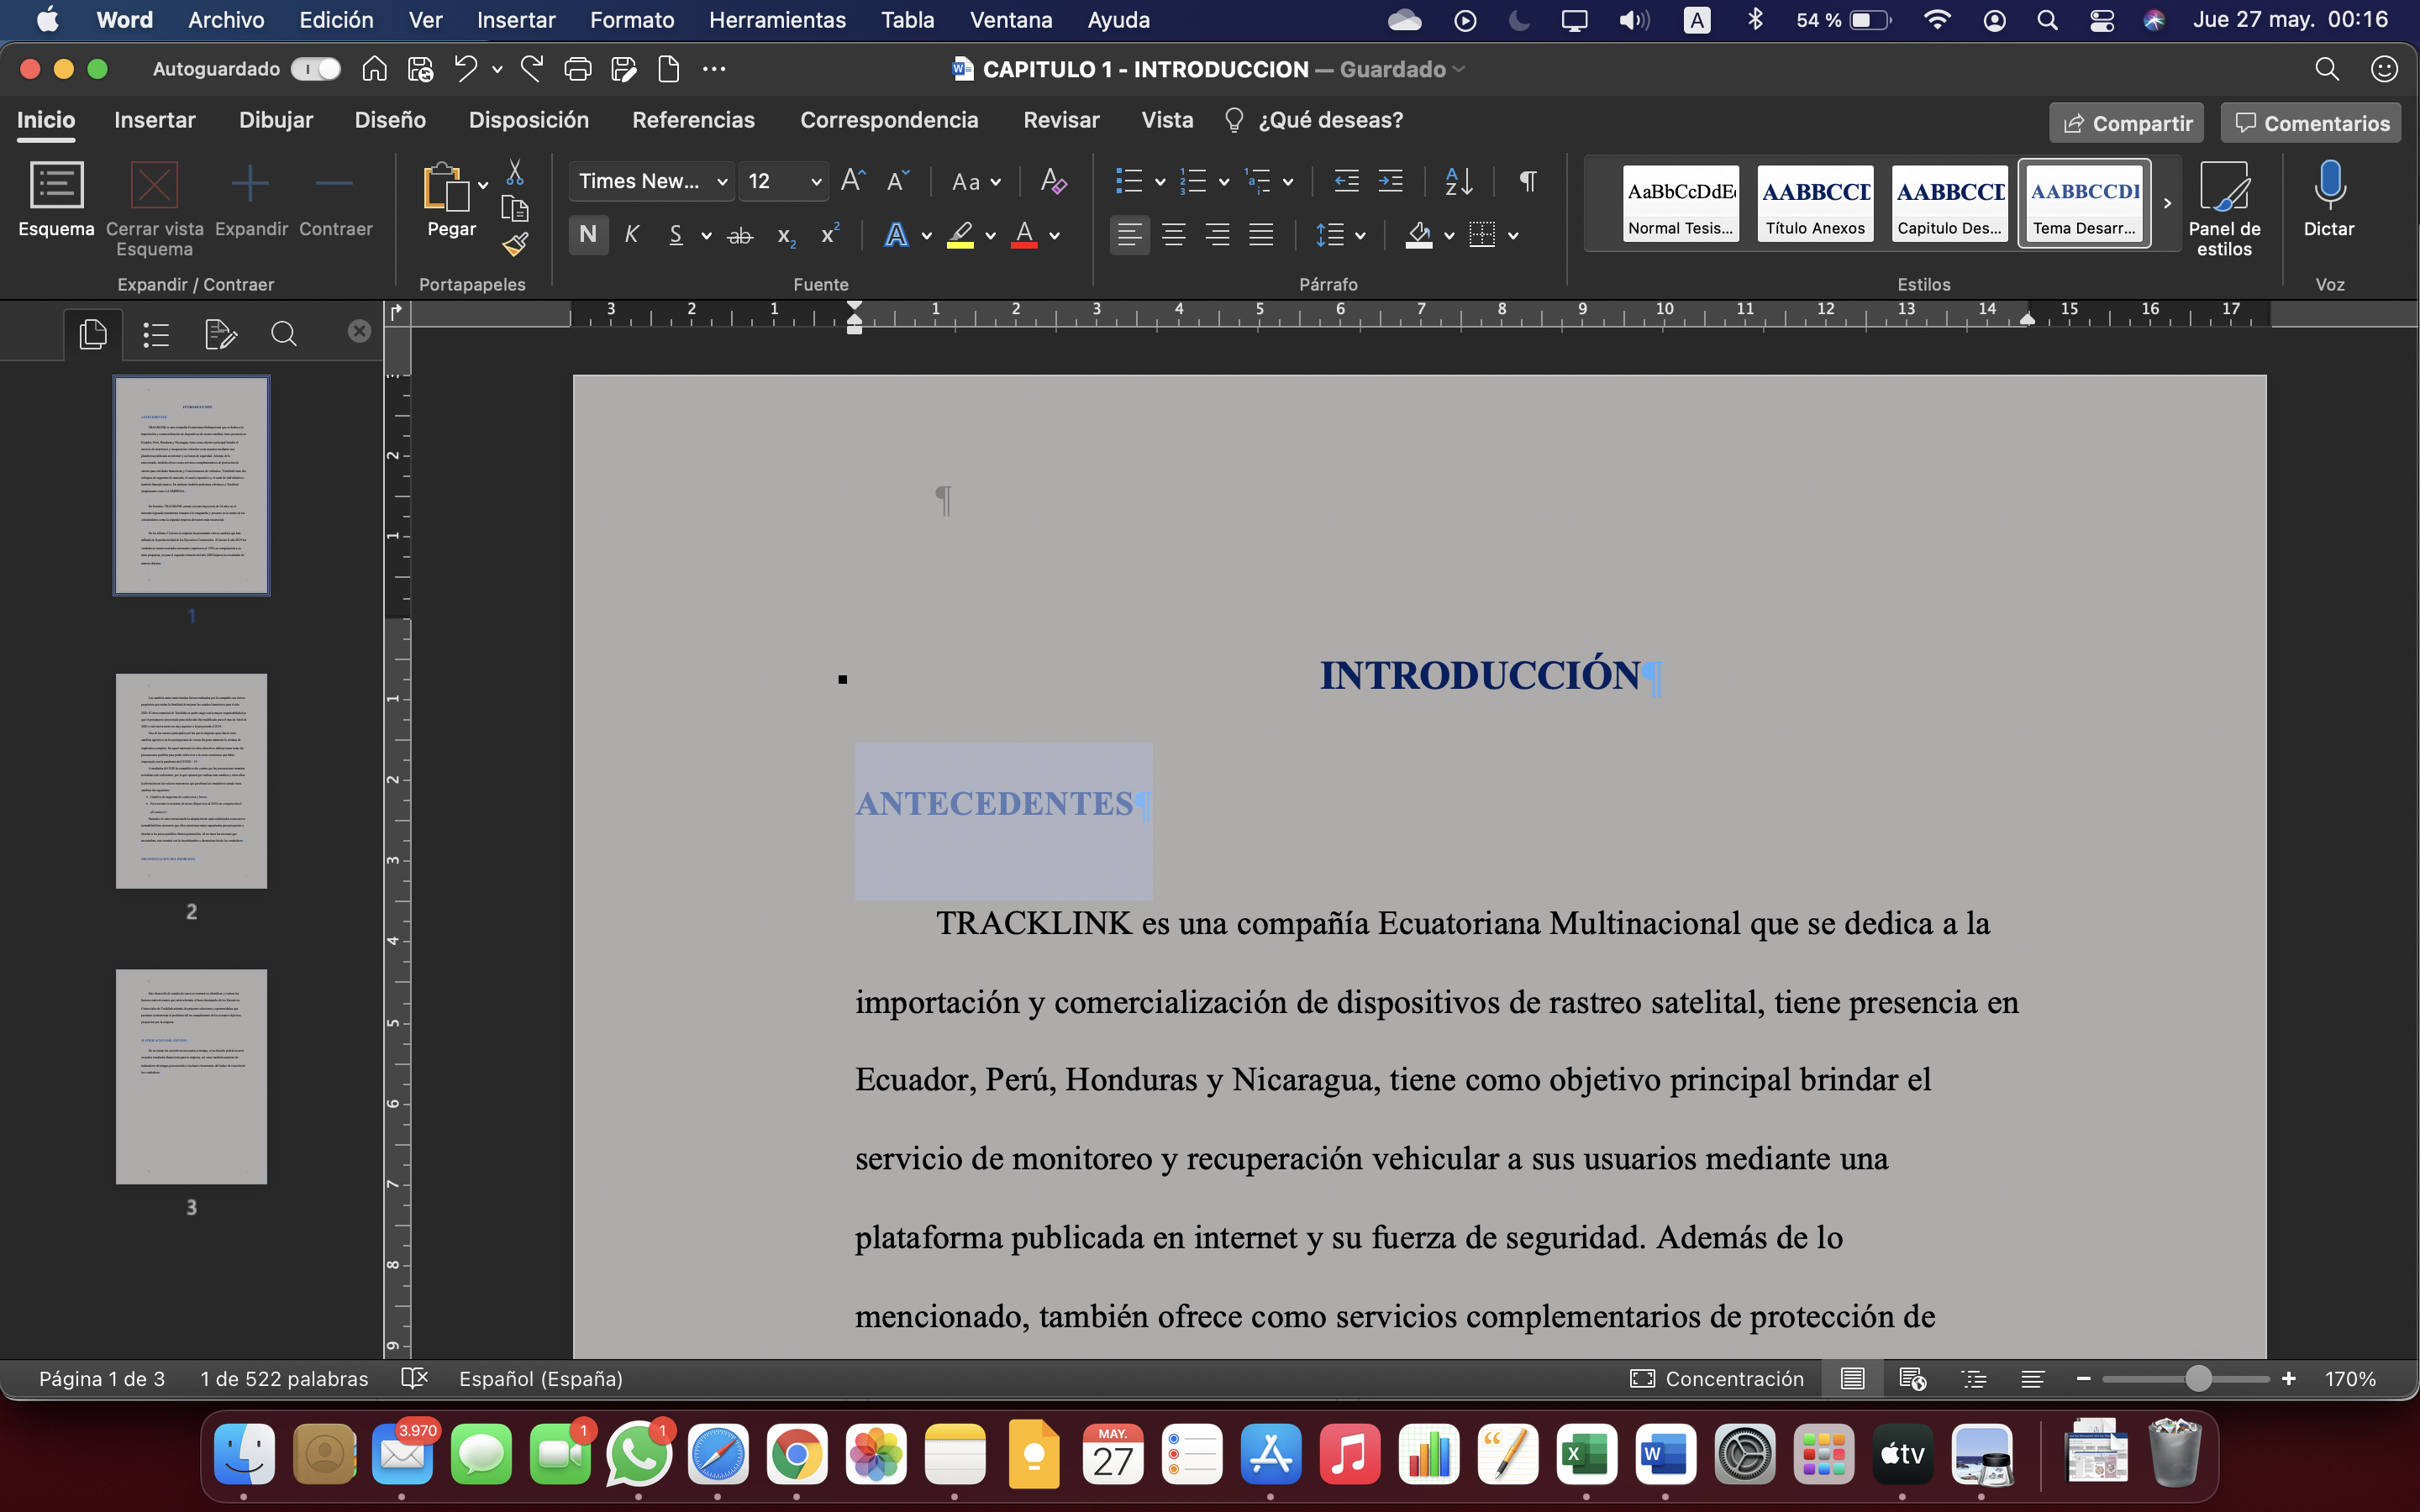Click the zoom slider handle
This screenshot has height=1512, width=2420.
point(2198,1379)
